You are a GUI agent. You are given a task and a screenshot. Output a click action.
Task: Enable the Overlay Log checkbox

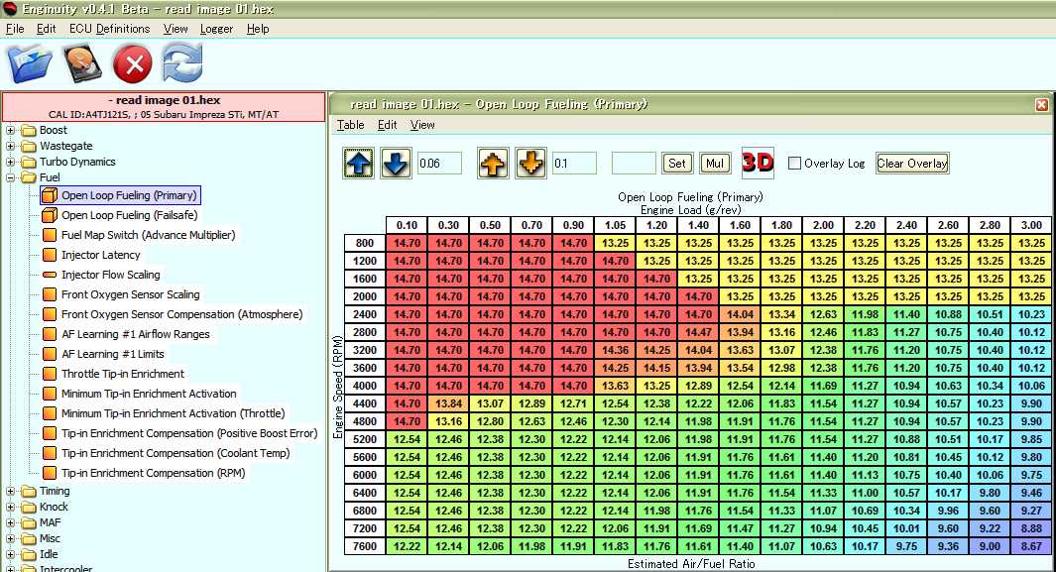click(x=794, y=164)
